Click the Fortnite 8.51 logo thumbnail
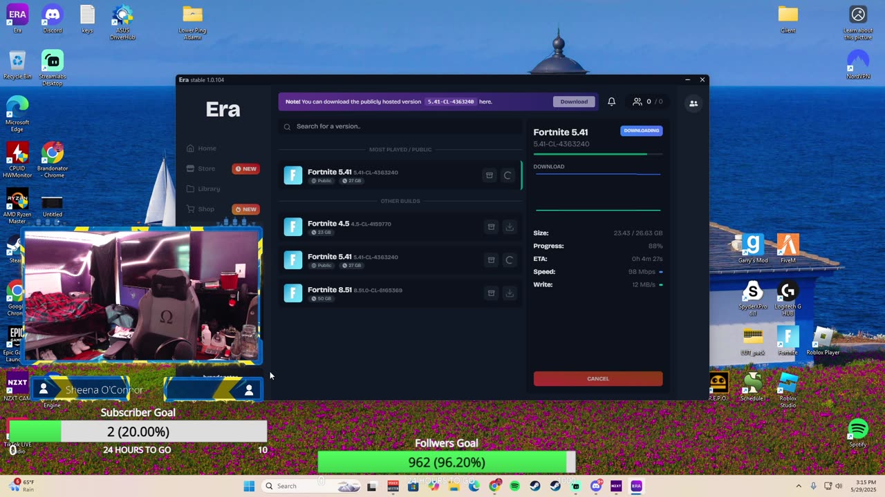The image size is (885, 497). pyautogui.click(x=293, y=293)
